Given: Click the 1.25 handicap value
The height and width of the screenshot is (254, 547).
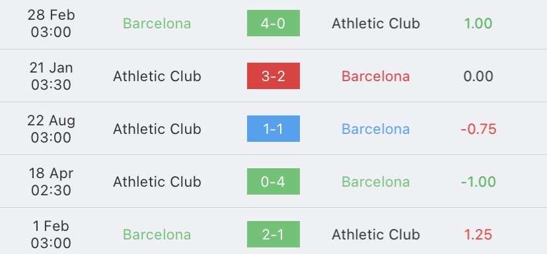Looking at the screenshot, I should 478,234.
